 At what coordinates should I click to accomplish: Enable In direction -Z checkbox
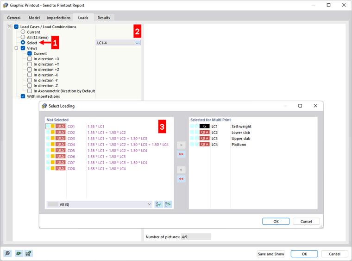point(30,86)
